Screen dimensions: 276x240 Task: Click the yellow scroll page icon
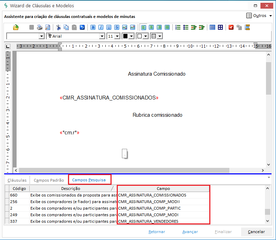(x=247, y=27)
